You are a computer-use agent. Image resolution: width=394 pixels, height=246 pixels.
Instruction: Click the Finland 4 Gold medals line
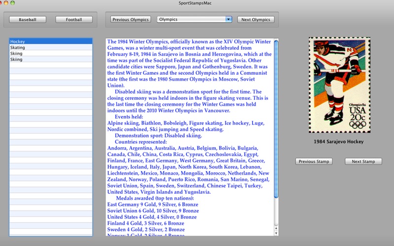tap(146, 223)
